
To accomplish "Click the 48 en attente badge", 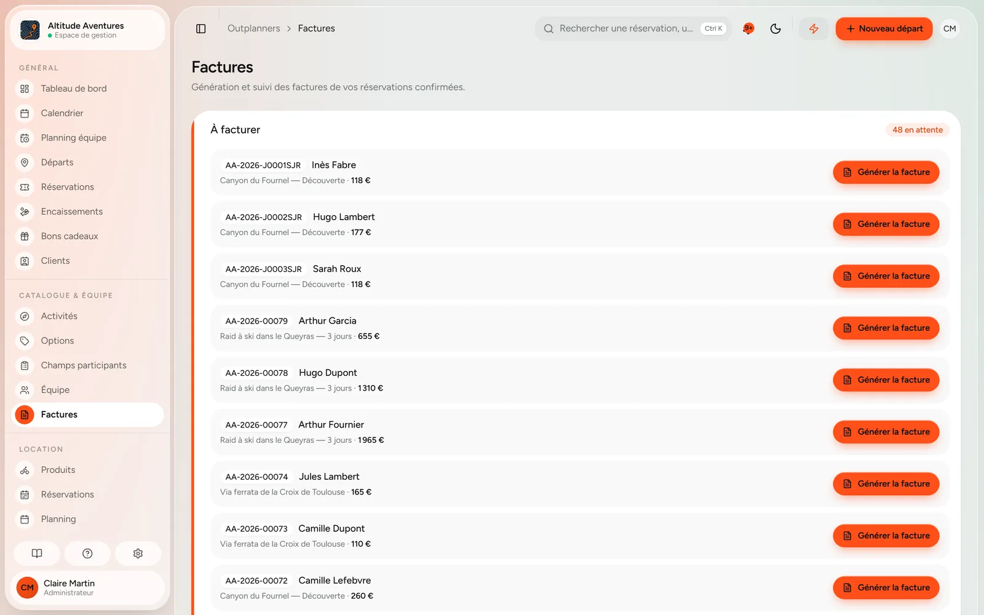I will 917,130.
